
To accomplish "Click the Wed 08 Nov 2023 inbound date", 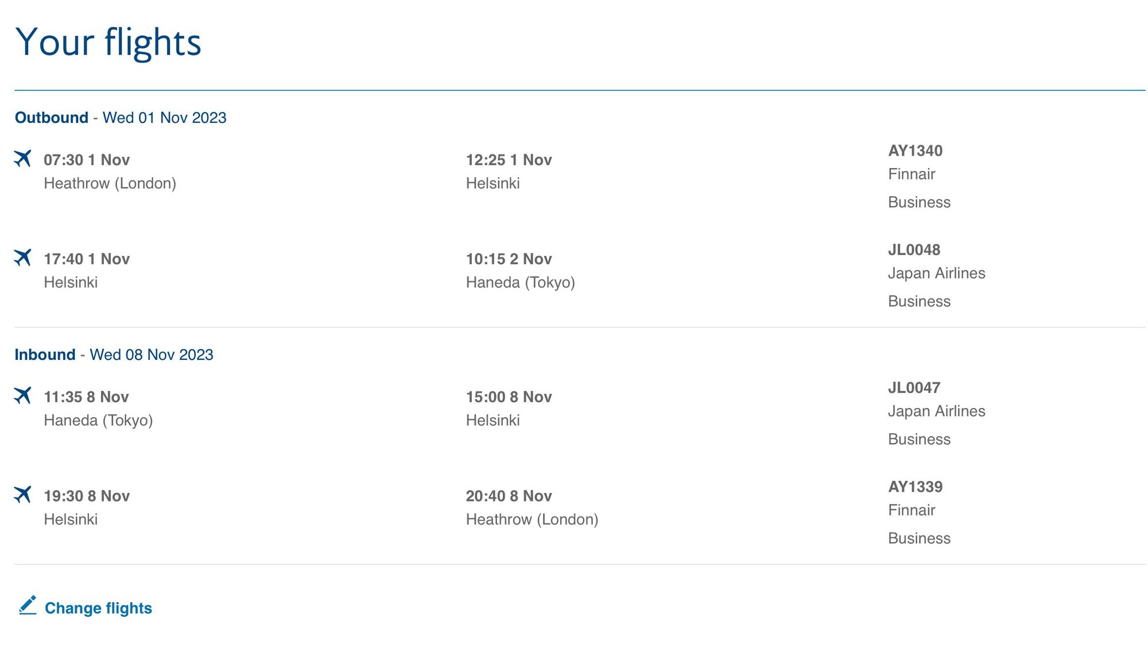I will [150, 355].
